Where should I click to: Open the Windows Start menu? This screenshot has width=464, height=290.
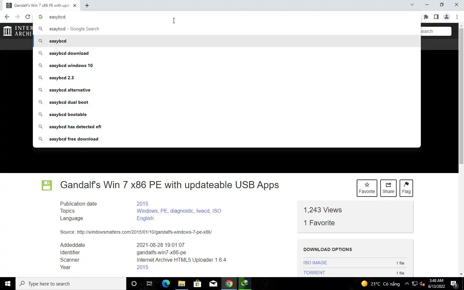click(x=8, y=284)
